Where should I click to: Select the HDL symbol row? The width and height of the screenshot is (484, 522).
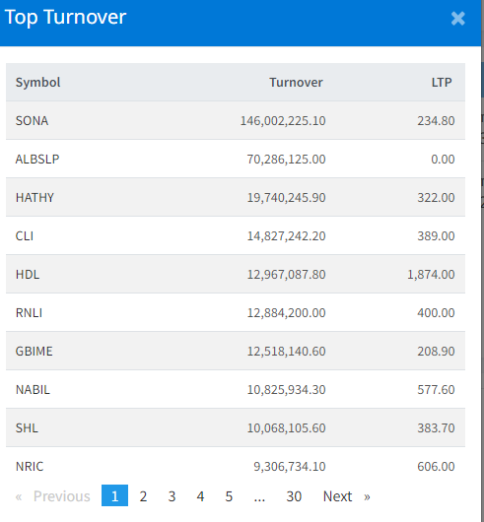pyautogui.click(x=236, y=275)
